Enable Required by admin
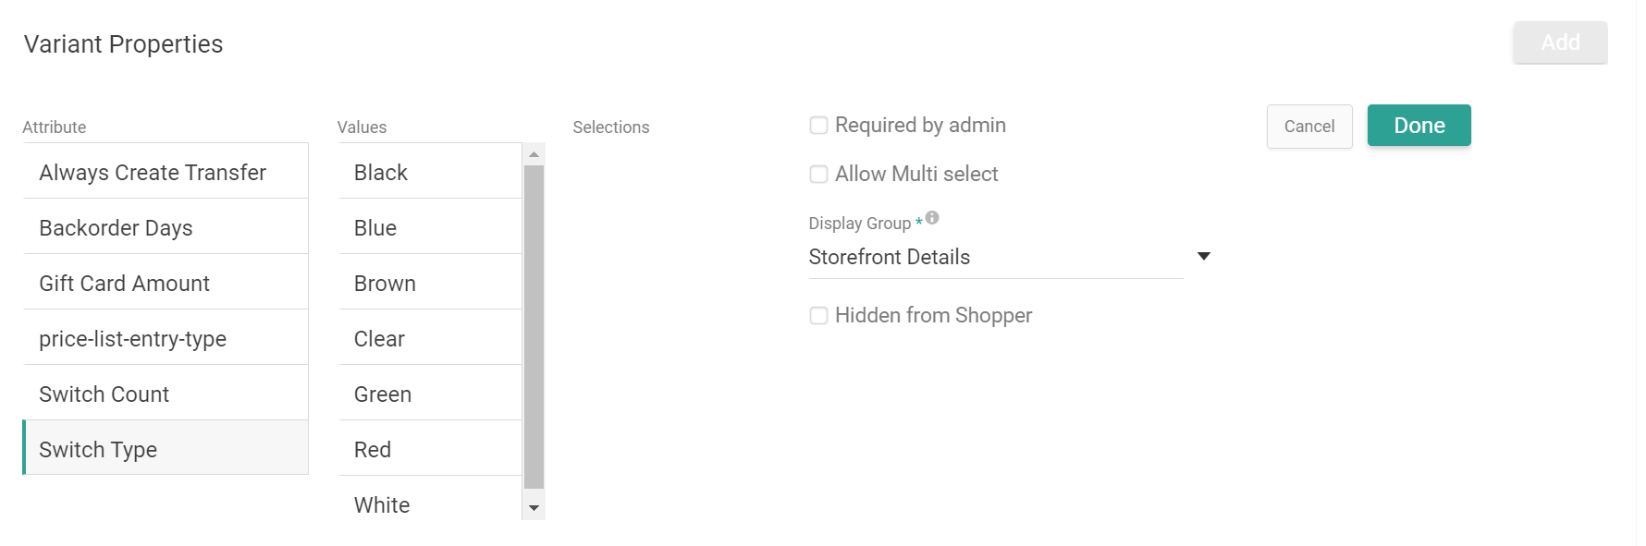Image resolution: width=1646 pixels, height=546 pixels. tap(818, 125)
